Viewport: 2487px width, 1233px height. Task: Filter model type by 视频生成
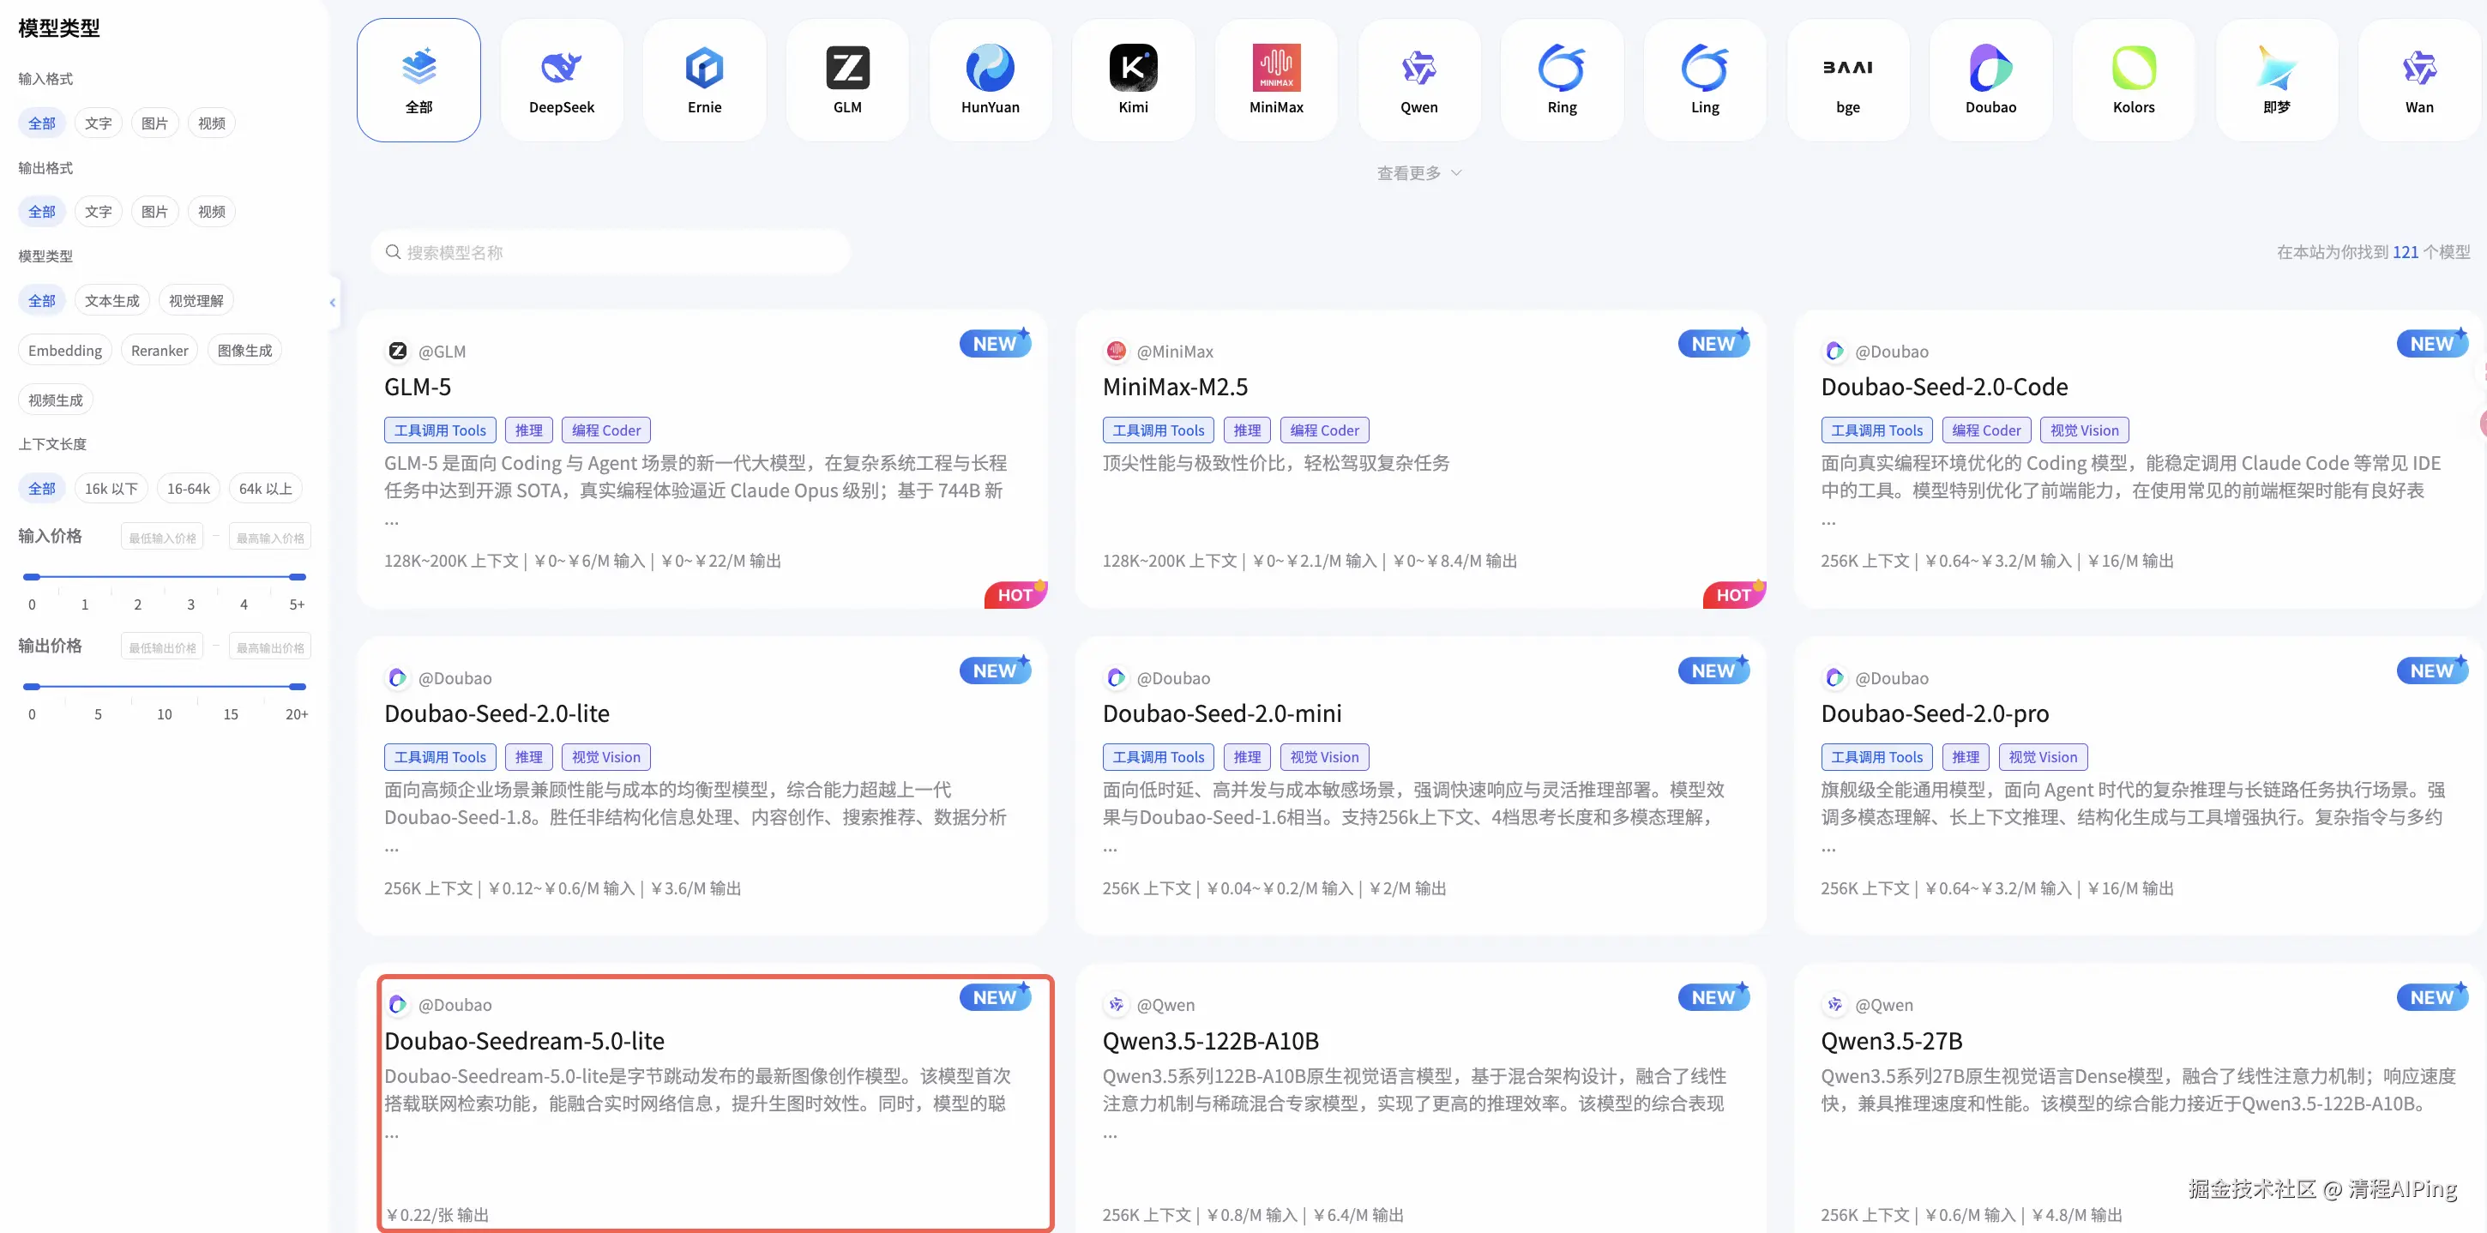coord(55,400)
